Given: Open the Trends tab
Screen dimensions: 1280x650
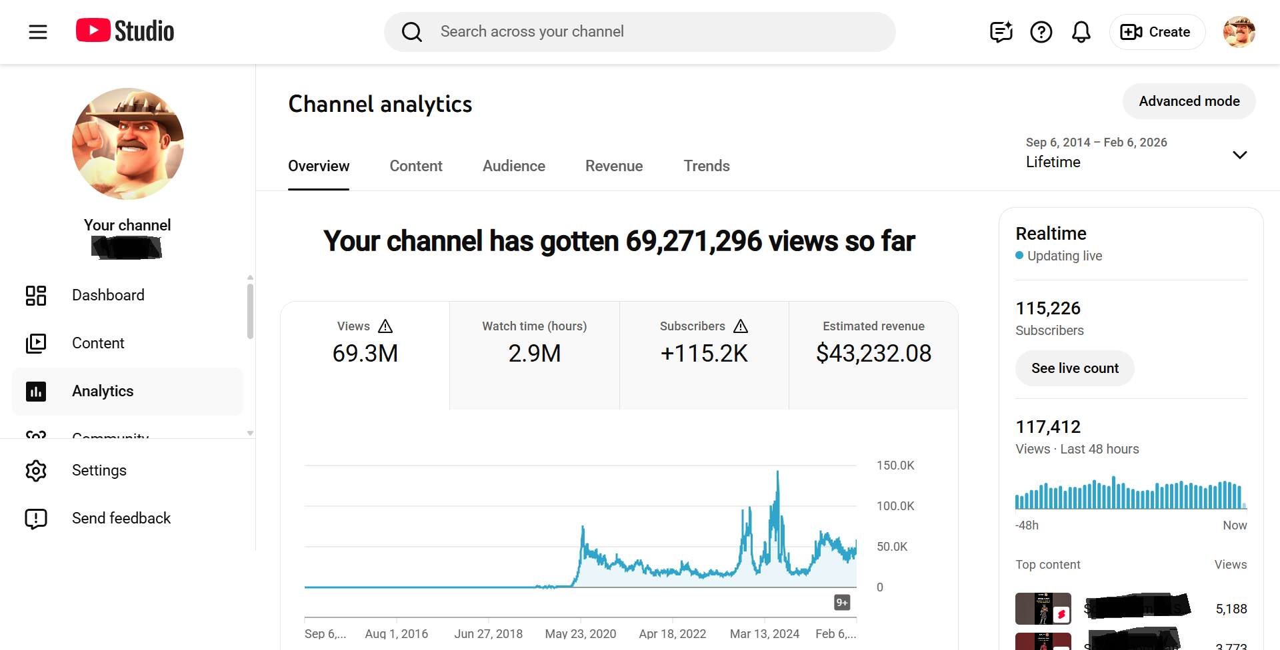Looking at the screenshot, I should click(706, 166).
